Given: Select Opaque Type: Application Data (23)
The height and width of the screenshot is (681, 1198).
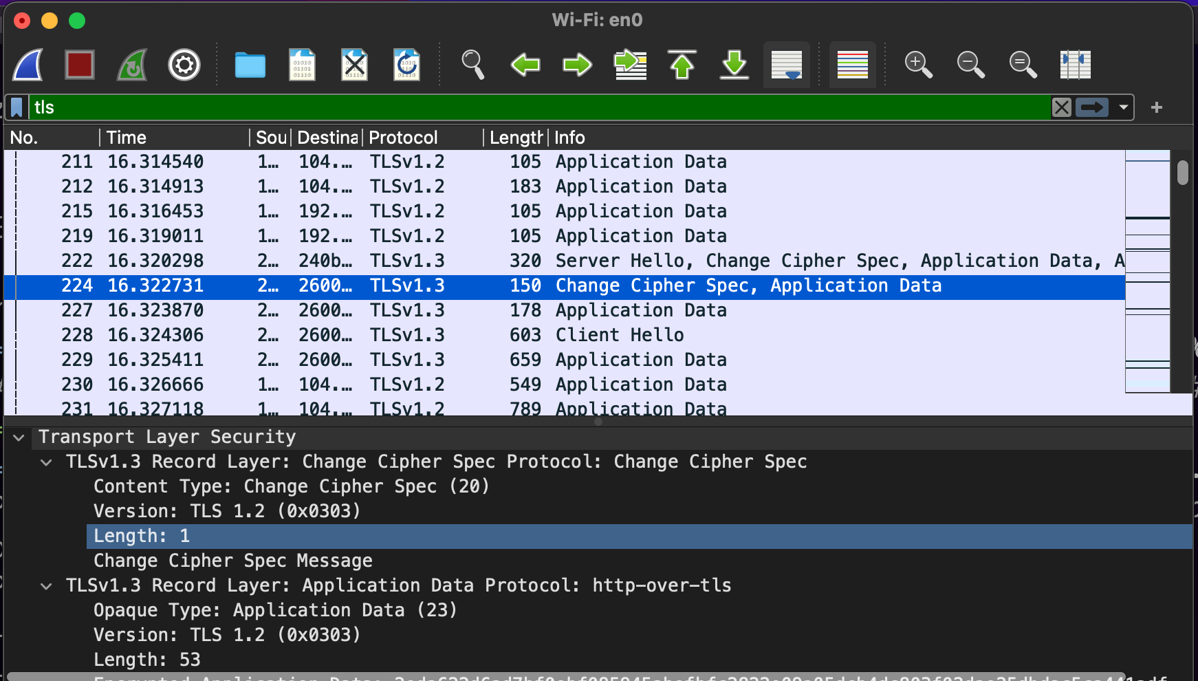Looking at the screenshot, I should (275, 610).
